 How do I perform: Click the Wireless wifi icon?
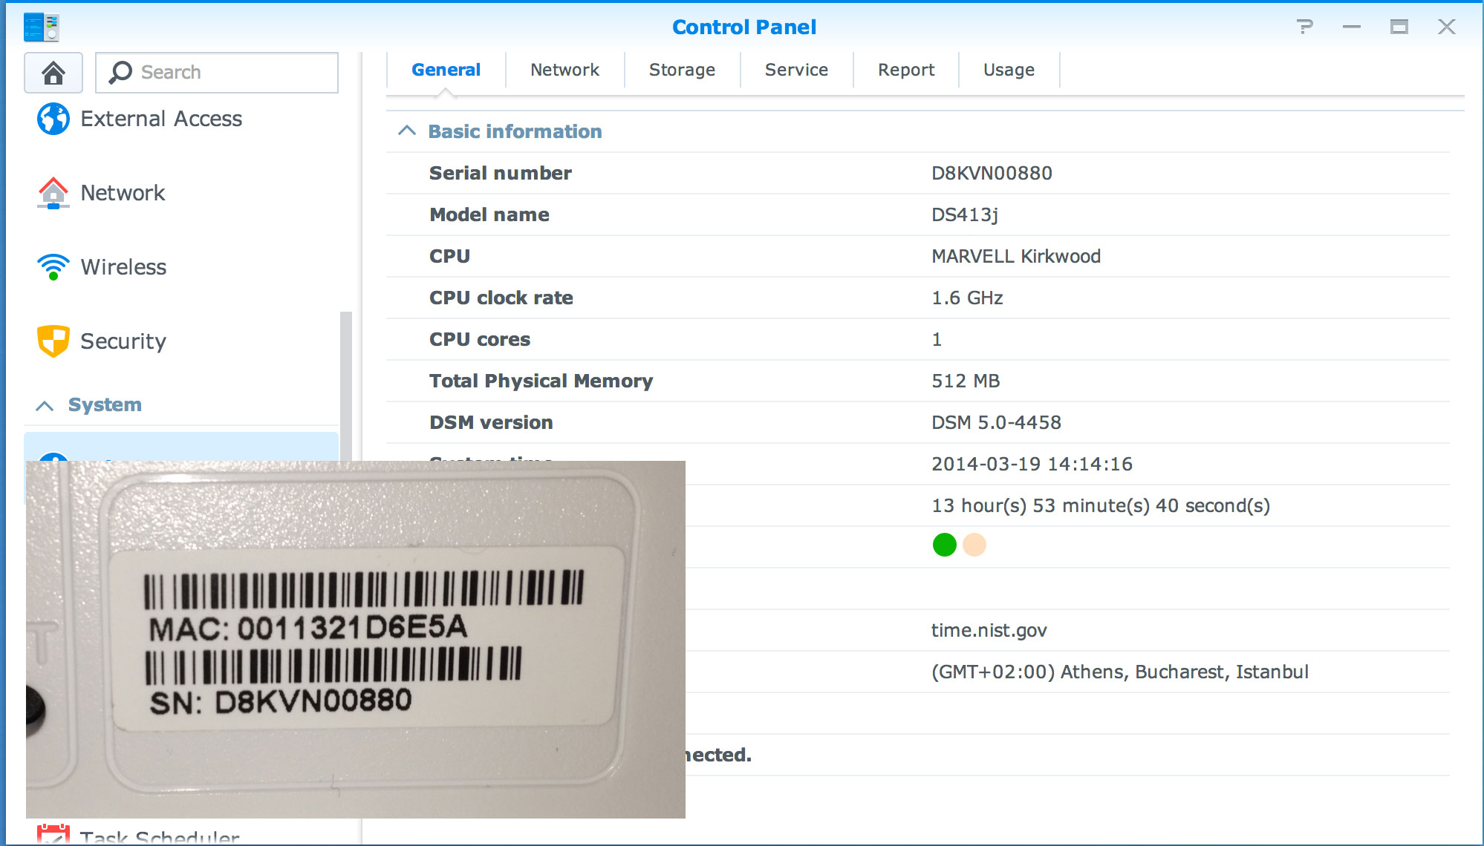click(x=53, y=267)
